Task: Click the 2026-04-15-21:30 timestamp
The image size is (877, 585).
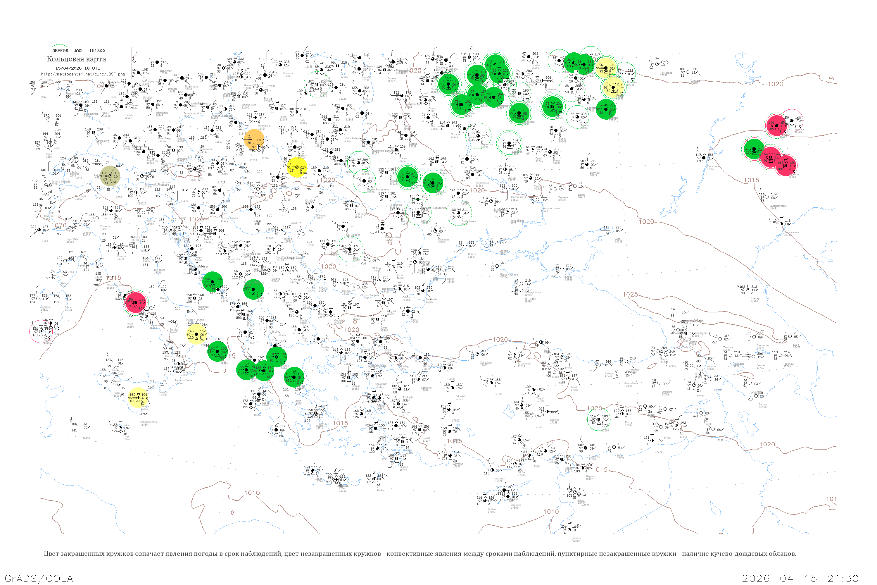Action: (800, 578)
